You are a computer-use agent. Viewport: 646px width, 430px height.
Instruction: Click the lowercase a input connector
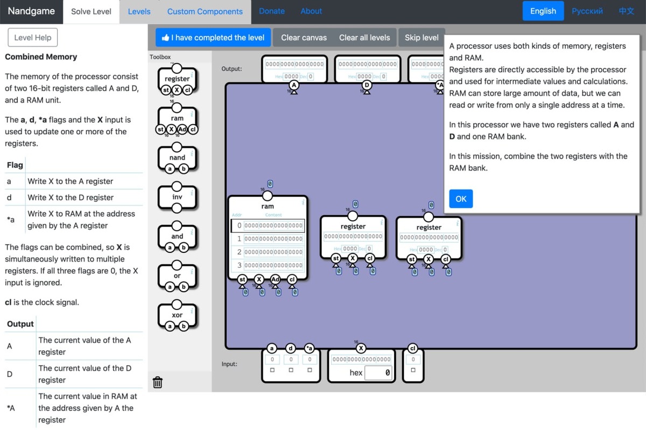pos(272,348)
